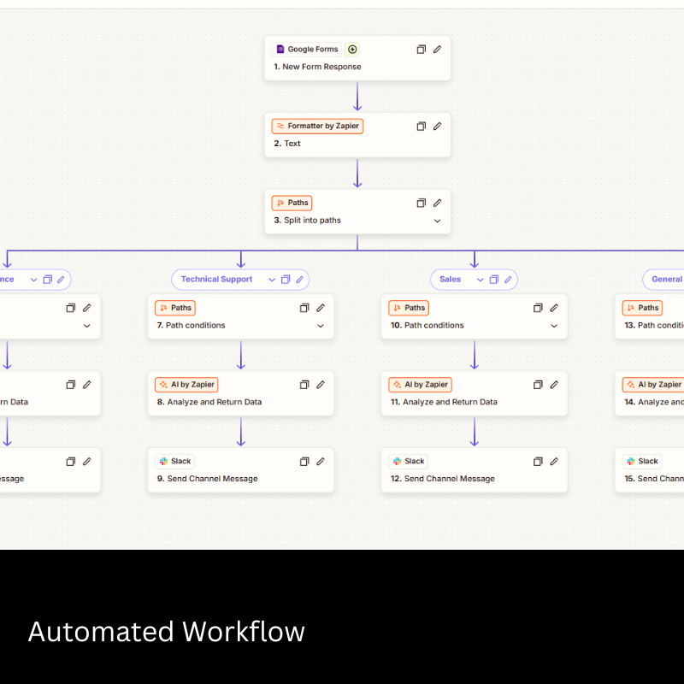Edit step 8 Analyze and Return Data
This screenshot has height=684, width=684.
pos(321,385)
